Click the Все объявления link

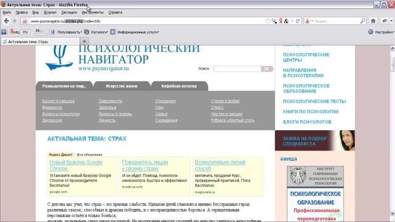point(89,155)
